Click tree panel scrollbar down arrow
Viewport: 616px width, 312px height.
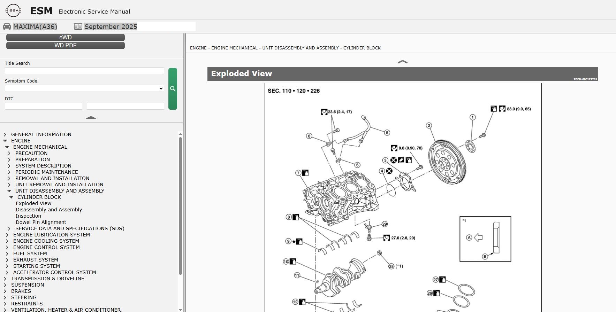click(x=180, y=310)
